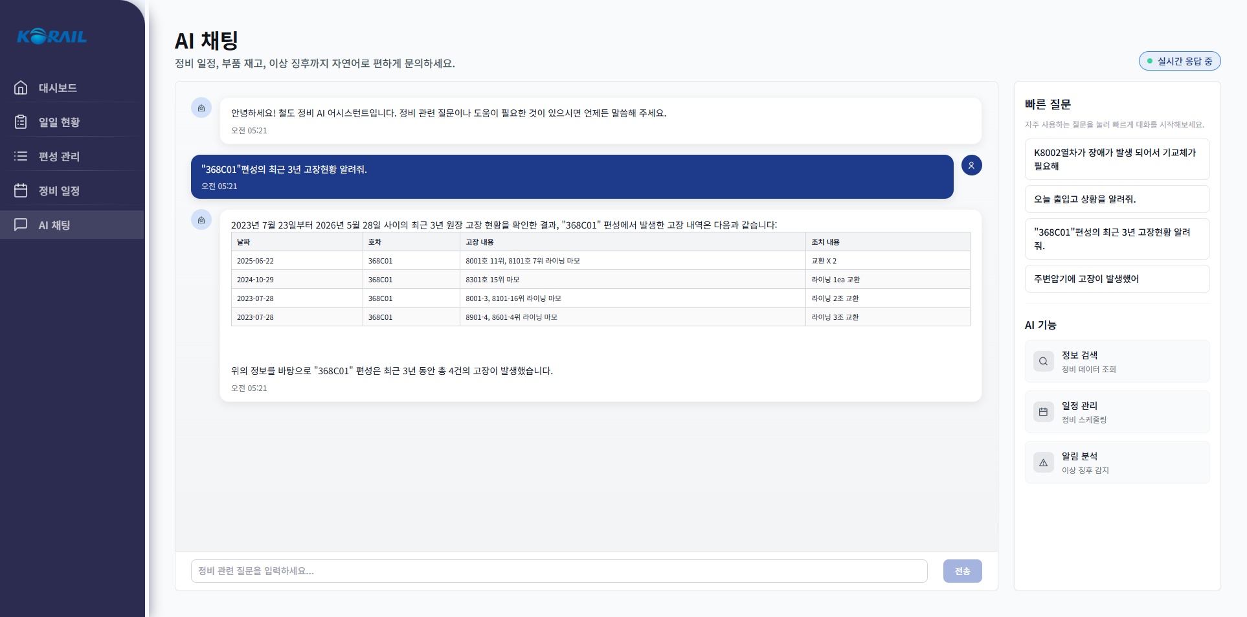
Task: Click the warning triangle icon on 알림 분석
Action: pyautogui.click(x=1043, y=462)
